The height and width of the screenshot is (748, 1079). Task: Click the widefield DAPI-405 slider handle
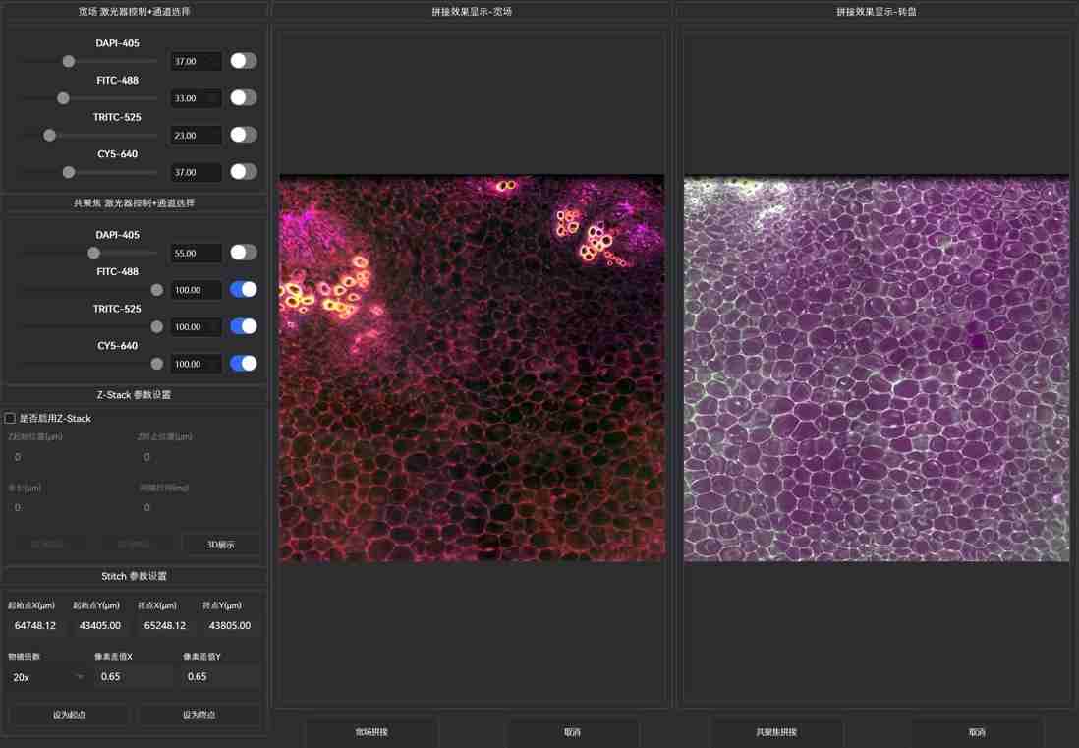coord(69,61)
